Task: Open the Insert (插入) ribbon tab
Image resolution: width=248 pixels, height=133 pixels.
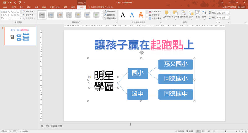Action: (21, 7)
